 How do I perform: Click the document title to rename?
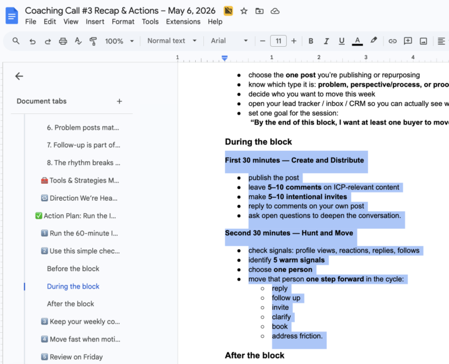point(120,11)
